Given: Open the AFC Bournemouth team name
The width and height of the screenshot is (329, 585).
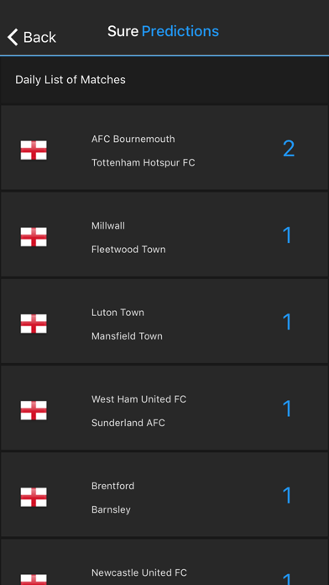Looking at the screenshot, I should coord(133,139).
